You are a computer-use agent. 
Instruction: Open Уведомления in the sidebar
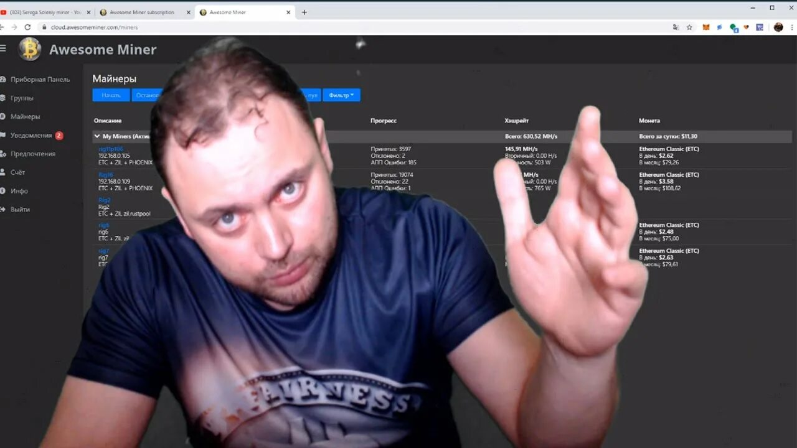click(31, 135)
